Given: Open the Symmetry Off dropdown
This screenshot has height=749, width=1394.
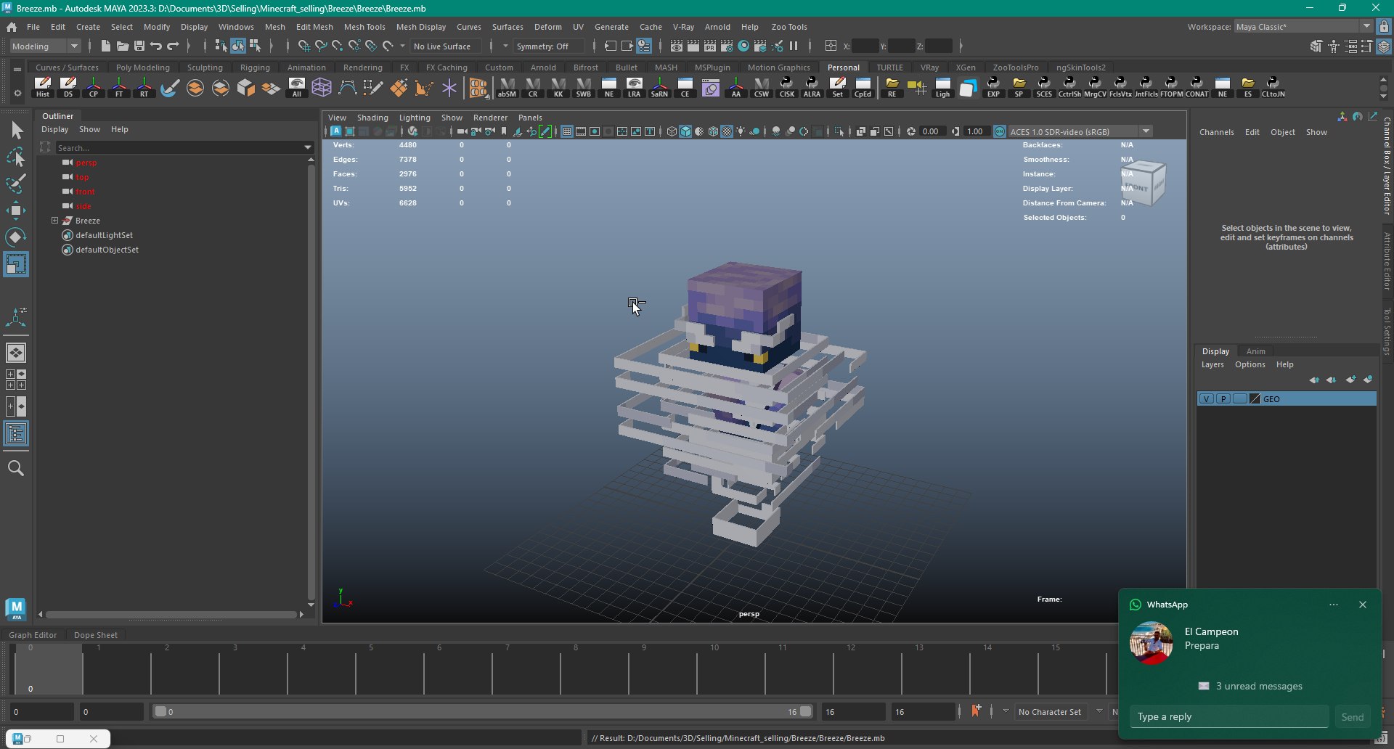Looking at the screenshot, I should click(548, 46).
